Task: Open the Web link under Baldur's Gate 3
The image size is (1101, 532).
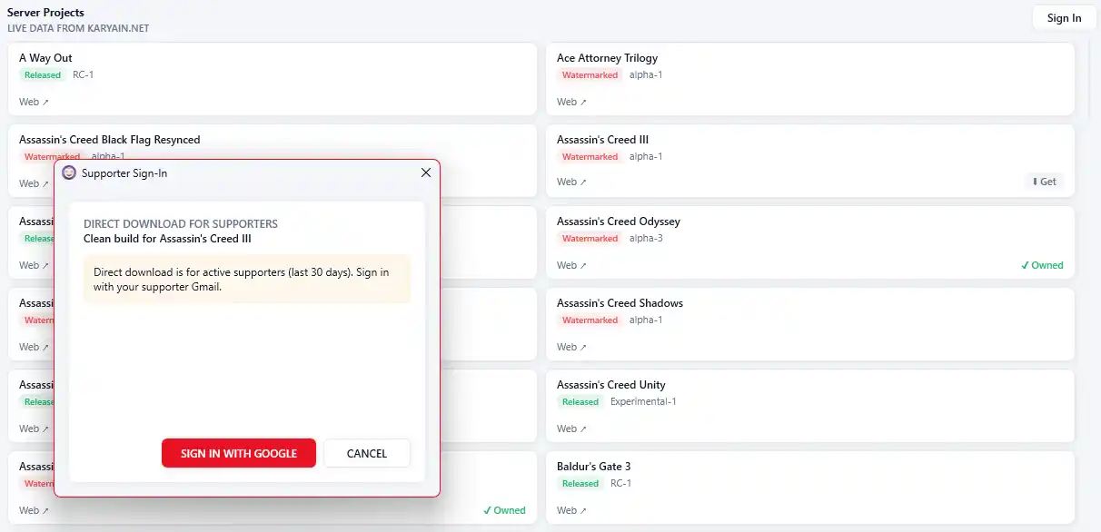Action: [572, 510]
